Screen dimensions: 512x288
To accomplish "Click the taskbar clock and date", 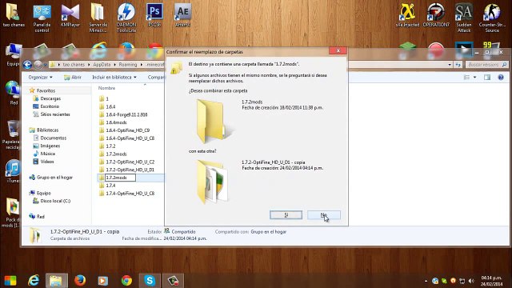I will [x=491, y=281].
